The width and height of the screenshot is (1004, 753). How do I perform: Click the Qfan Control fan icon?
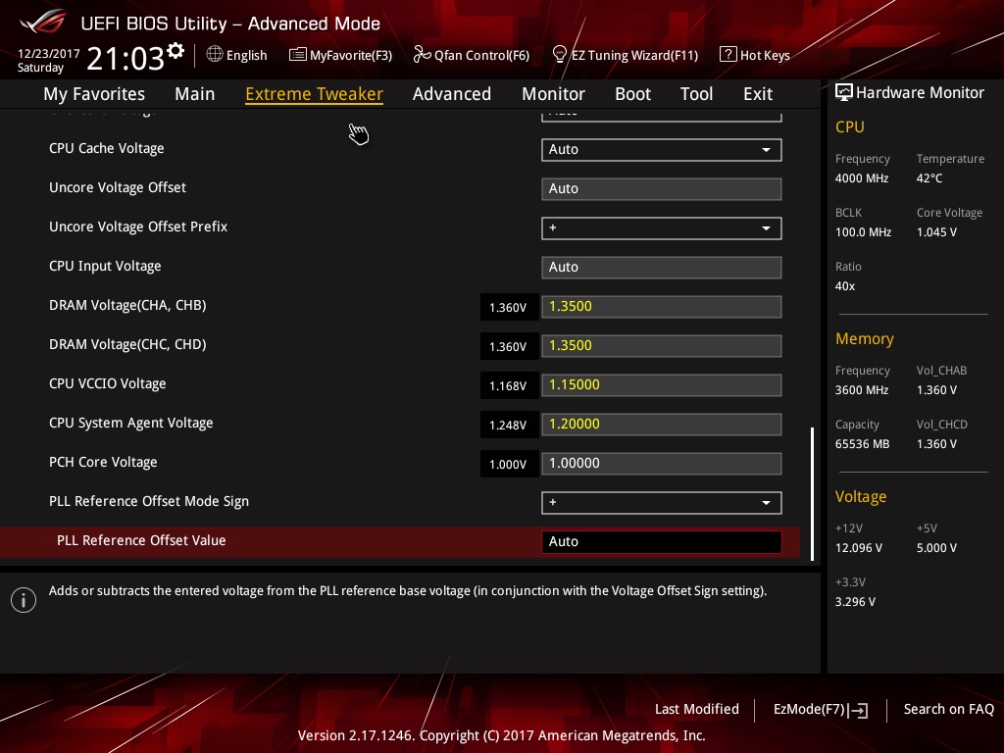tap(422, 55)
